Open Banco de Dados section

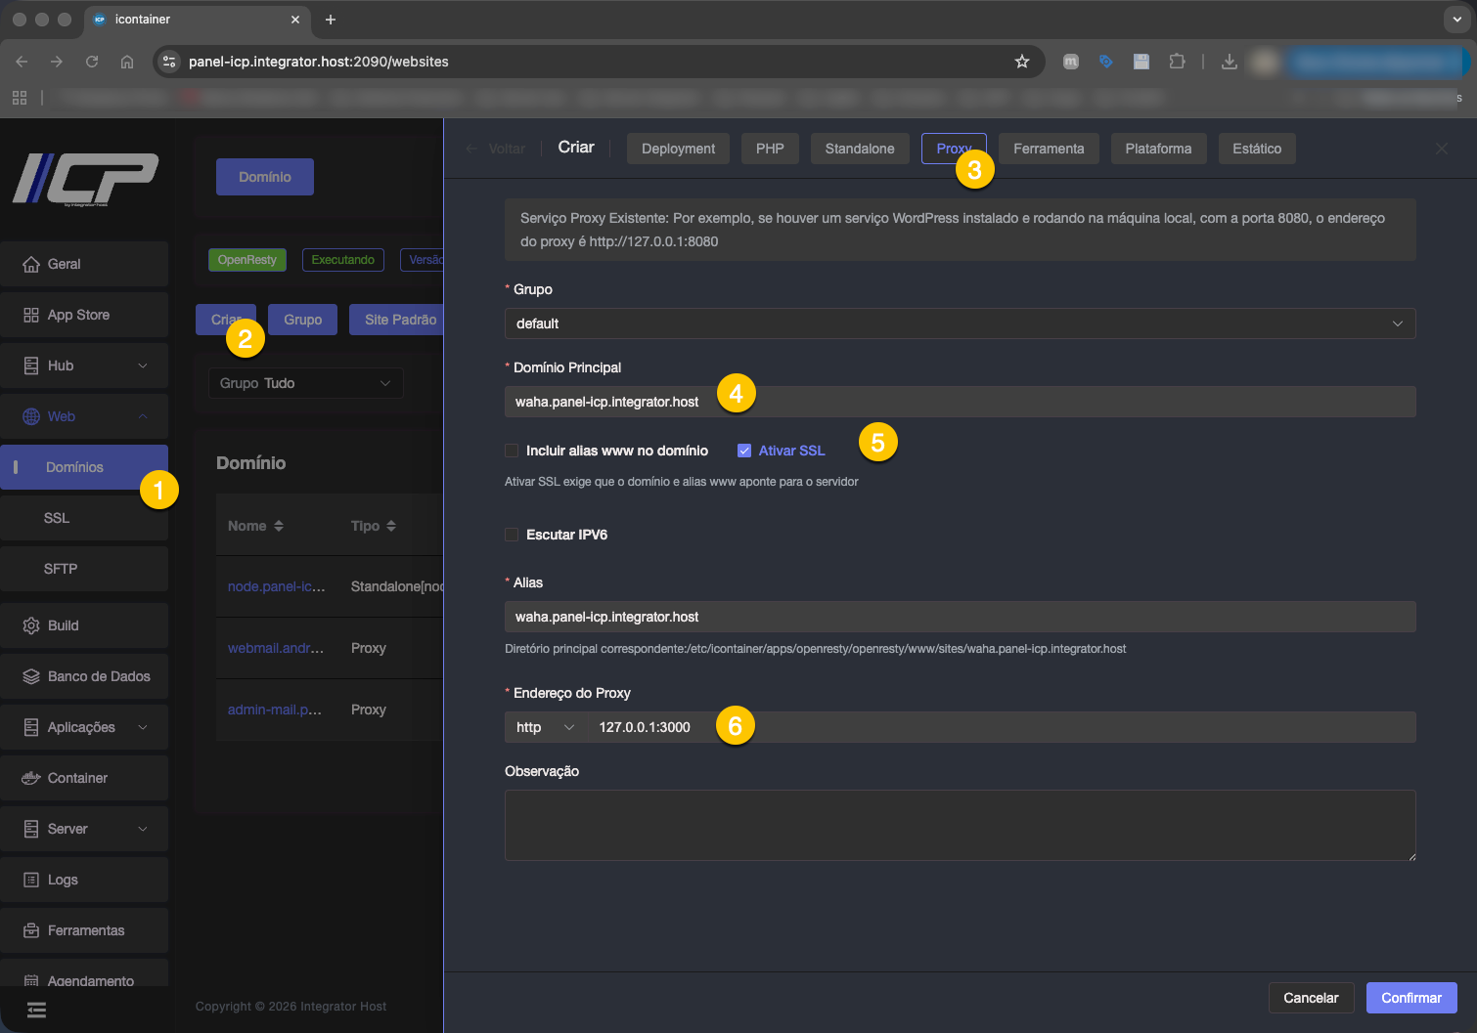pyautogui.click(x=98, y=676)
